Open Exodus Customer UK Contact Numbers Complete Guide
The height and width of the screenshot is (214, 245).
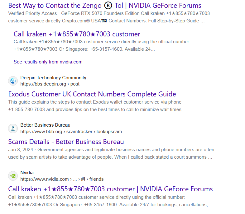pyautogui.click(x=92, y=94)
